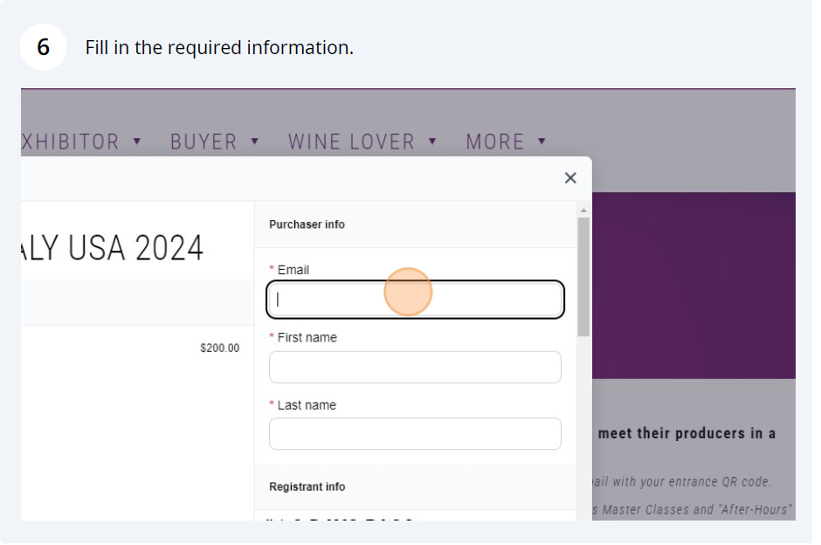Grab the dialog's vertical scrollbar thumb

tap(583, 276)
